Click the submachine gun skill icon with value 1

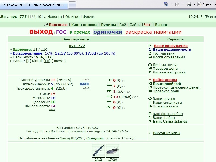(109, 91)
